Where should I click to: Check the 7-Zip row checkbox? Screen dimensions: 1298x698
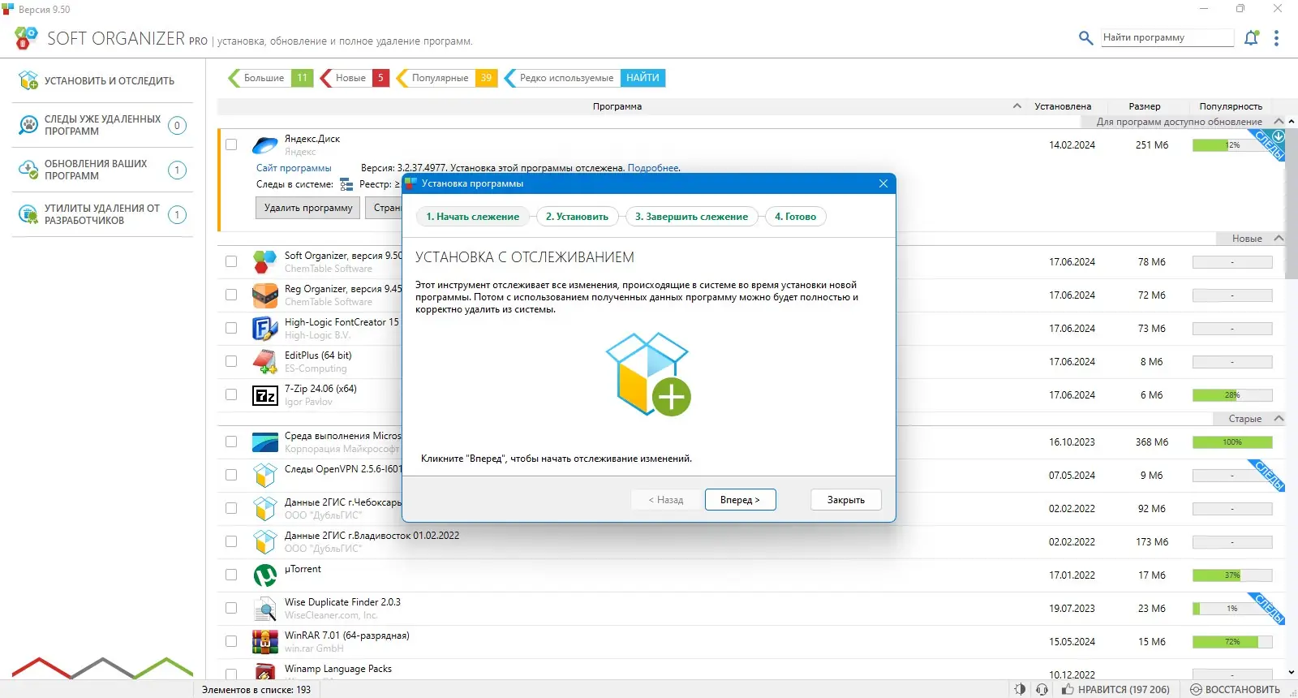231,395
